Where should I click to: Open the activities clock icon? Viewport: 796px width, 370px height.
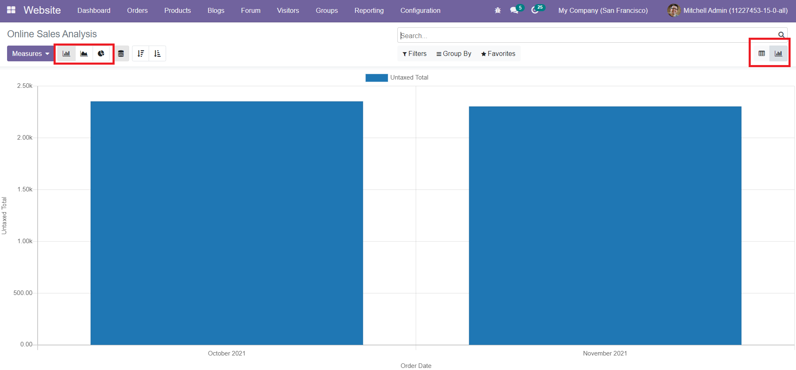535,10
